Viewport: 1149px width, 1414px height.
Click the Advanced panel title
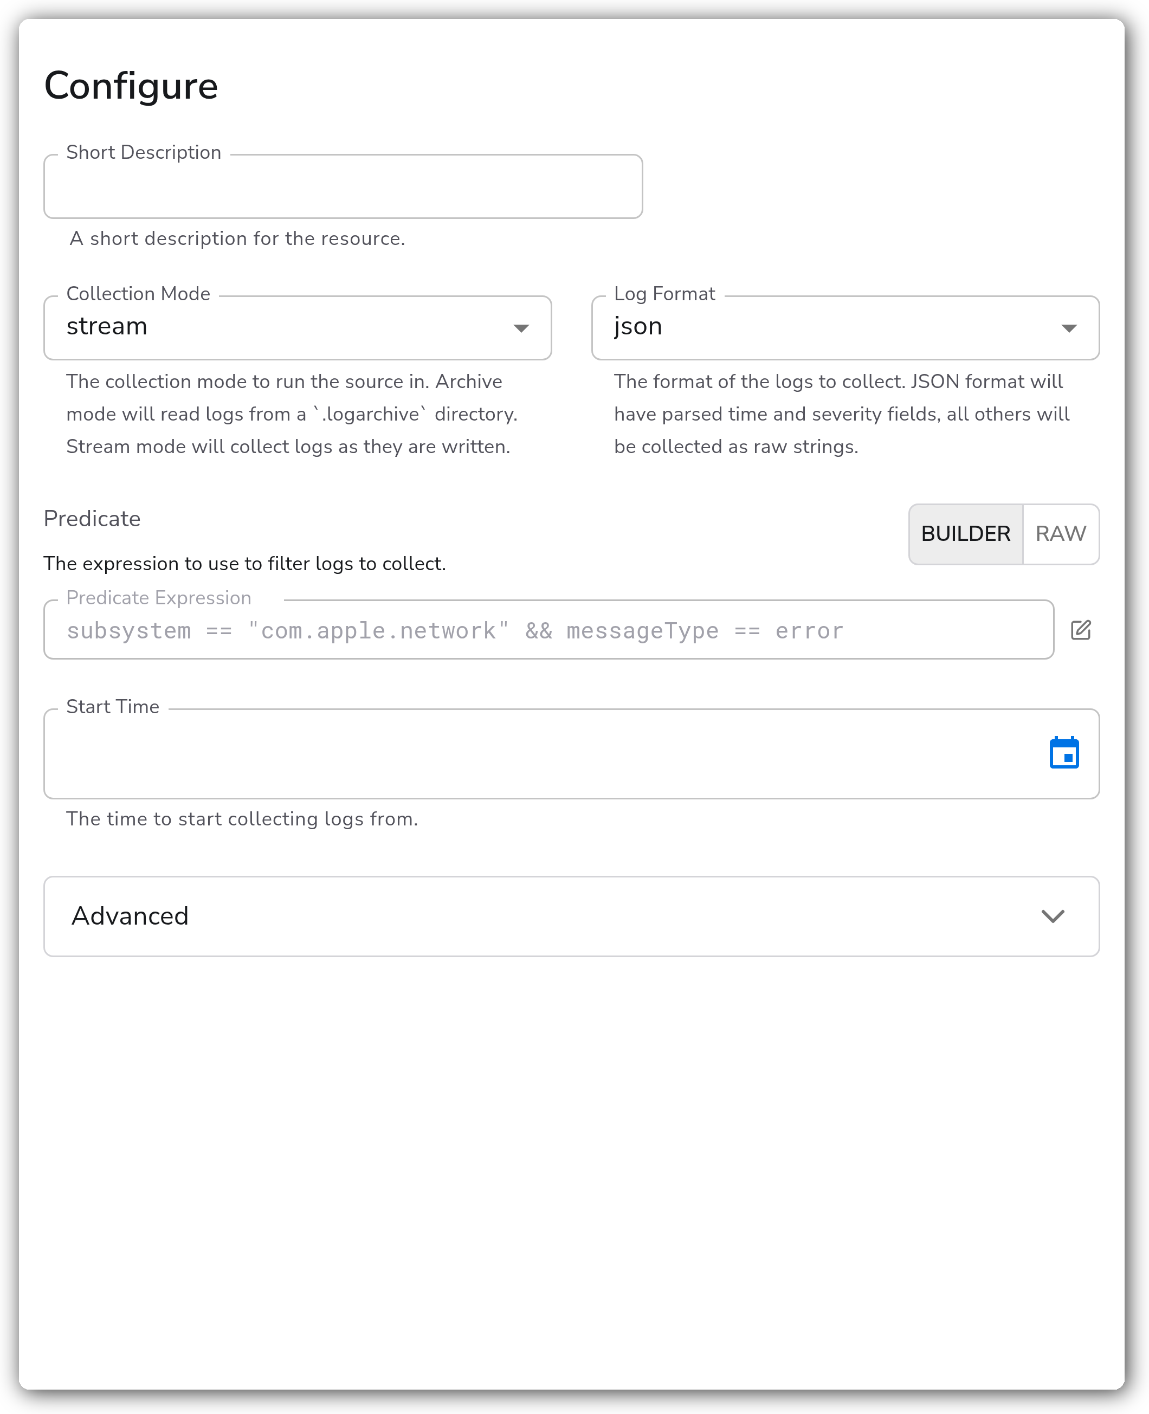pos(131,916)
